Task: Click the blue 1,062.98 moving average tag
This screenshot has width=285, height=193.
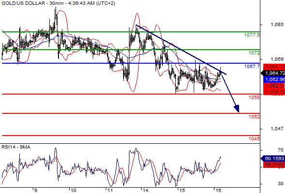Action: [274, 79]
